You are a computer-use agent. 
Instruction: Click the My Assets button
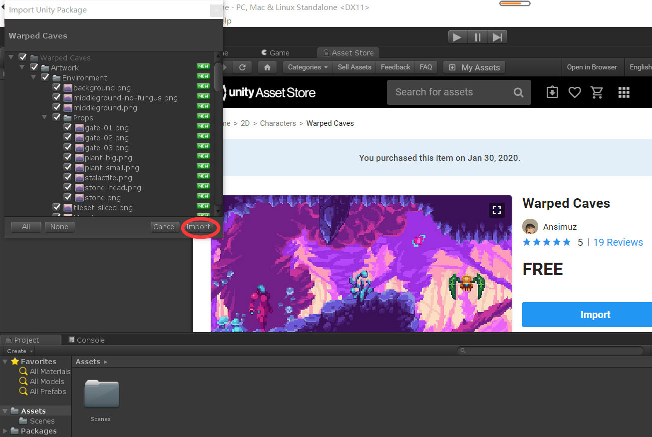click(474, 67)
